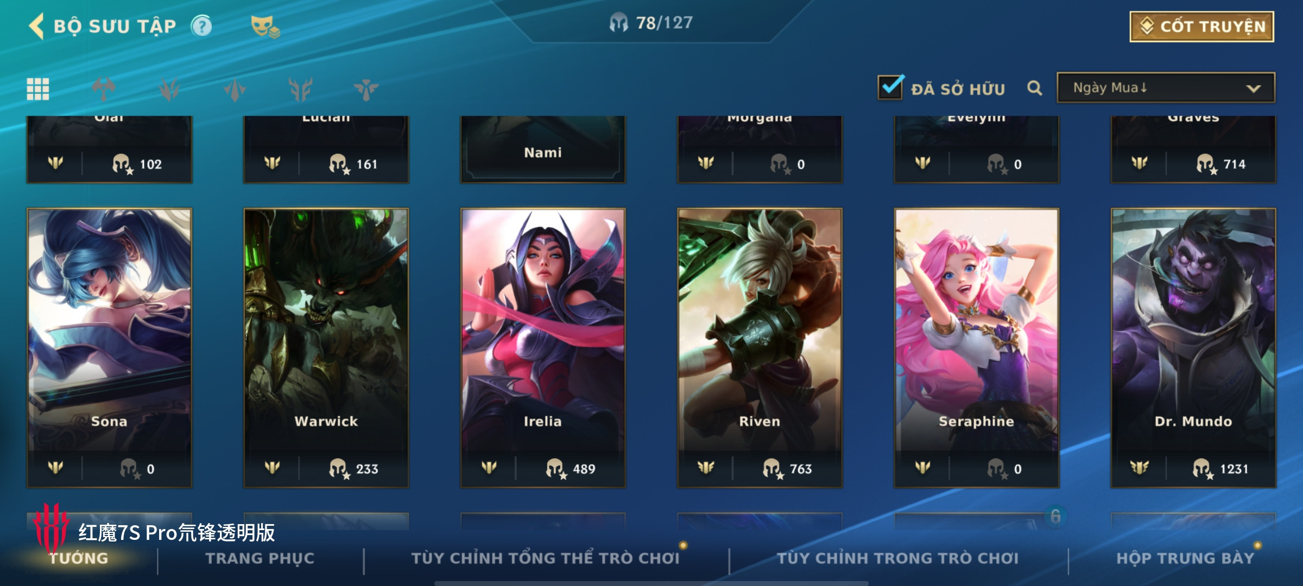The height and width of the screenshot is (586, 1303).
Task: Expand the Ngày Mua sort dropdown
Action: pos(1166,88)
